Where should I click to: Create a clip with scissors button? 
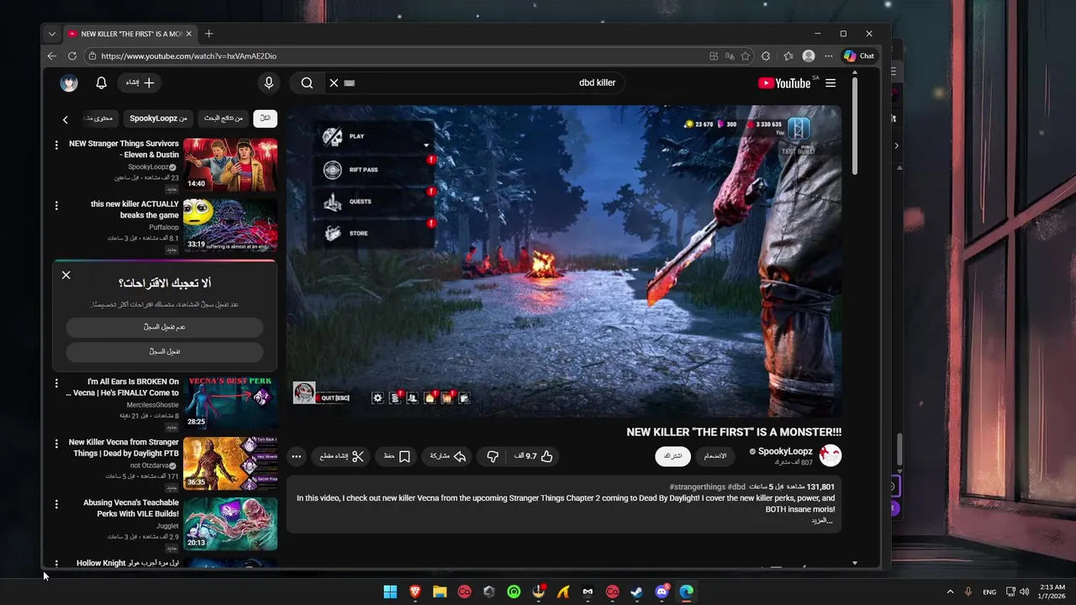coord(342,456)
